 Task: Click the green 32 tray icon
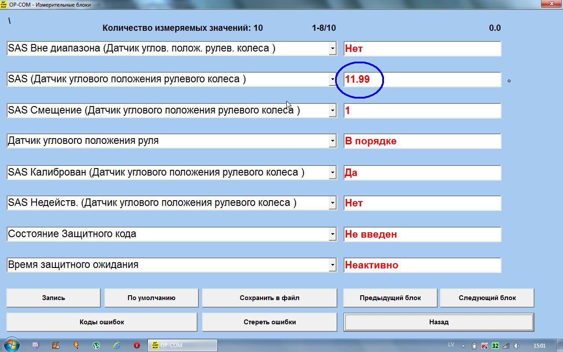(x=495, y=346)
